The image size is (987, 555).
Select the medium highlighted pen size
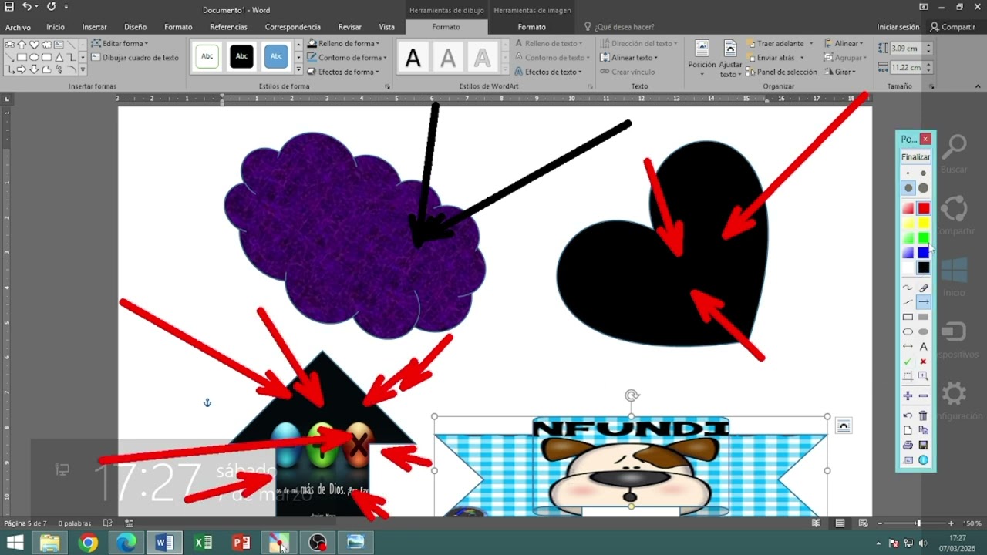click(x=908, y=188)
